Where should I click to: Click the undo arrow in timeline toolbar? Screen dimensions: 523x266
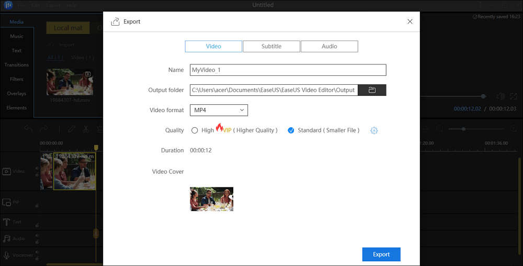[x=29, y=129]
